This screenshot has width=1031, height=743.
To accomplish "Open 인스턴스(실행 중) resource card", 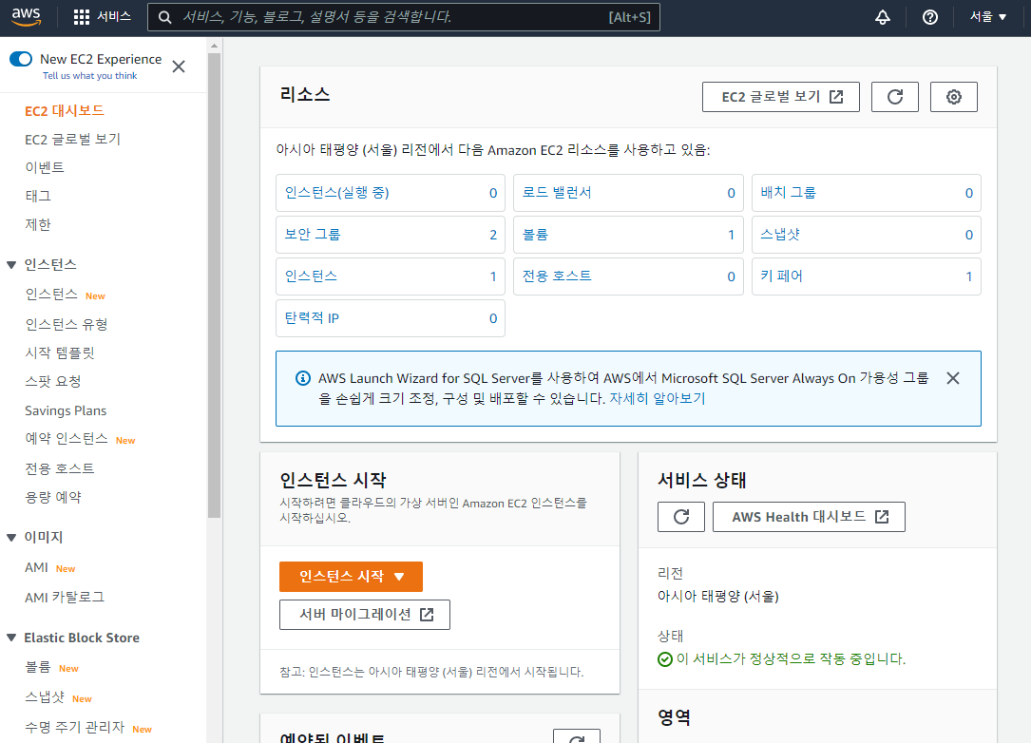I will click(391, 193).
